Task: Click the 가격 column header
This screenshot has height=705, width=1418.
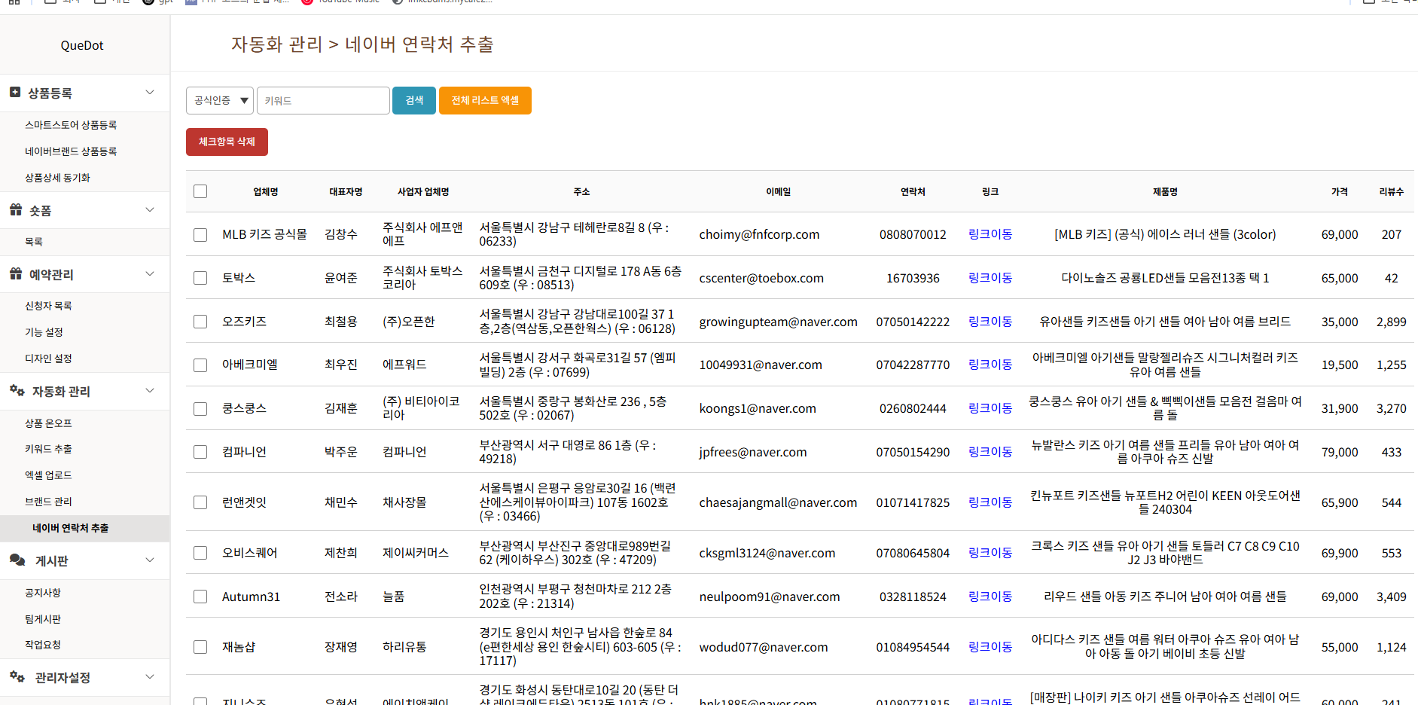Action: pyautogui.click(x=1339, y=191)
